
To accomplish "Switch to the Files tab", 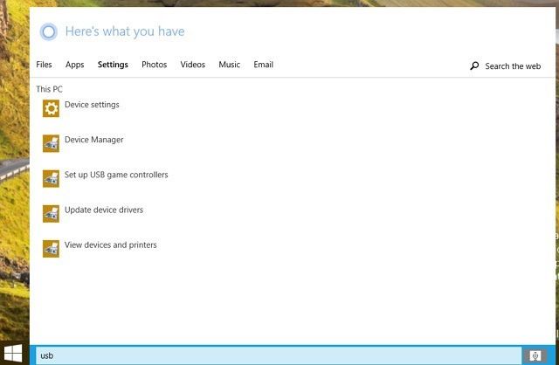I will [44, 65].
